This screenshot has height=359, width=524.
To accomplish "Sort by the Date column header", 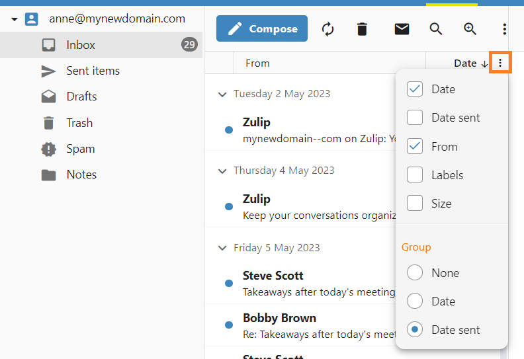I will [465, 63].
